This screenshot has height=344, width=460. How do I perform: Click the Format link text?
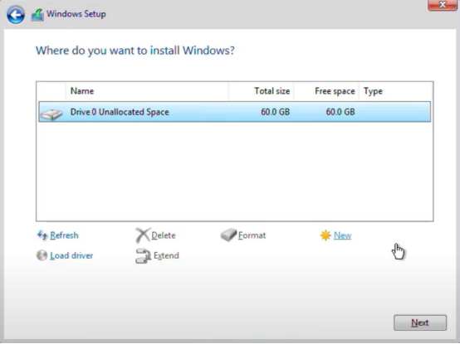pos(252,235)
